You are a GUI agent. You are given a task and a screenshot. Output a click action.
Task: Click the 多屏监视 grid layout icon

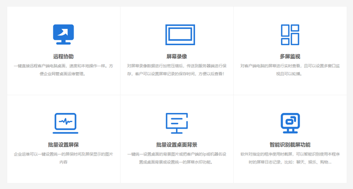[290, 35]
